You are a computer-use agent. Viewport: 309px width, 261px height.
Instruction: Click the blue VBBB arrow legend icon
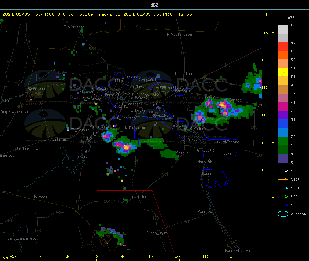pyautogui.click(x=283, y=205)
